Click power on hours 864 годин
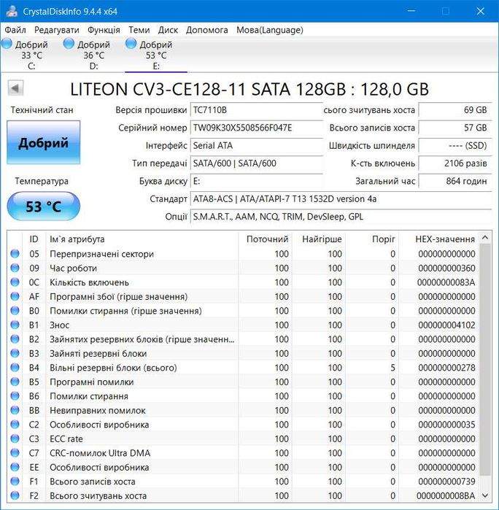 [455, 181]
